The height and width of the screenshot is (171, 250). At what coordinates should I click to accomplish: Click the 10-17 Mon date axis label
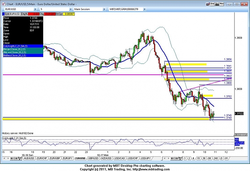click(x=103, y=155)
